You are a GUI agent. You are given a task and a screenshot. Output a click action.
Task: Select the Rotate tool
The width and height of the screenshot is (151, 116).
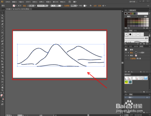pos(2,47)
